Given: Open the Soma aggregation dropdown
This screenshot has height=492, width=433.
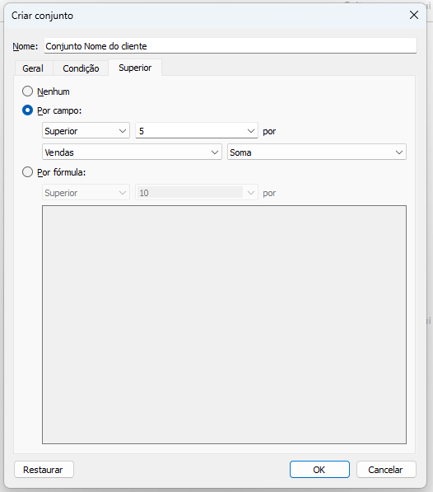Looking at the screenshot, I should point(317,152).
